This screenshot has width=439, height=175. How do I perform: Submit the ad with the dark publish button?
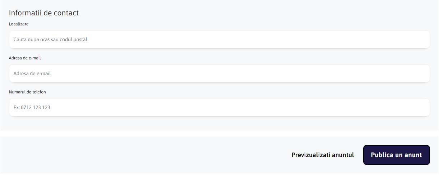tap(396, 155)
